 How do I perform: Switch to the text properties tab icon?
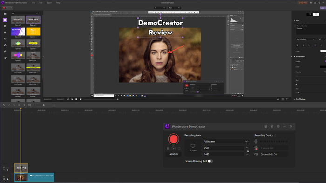point(316,14)
